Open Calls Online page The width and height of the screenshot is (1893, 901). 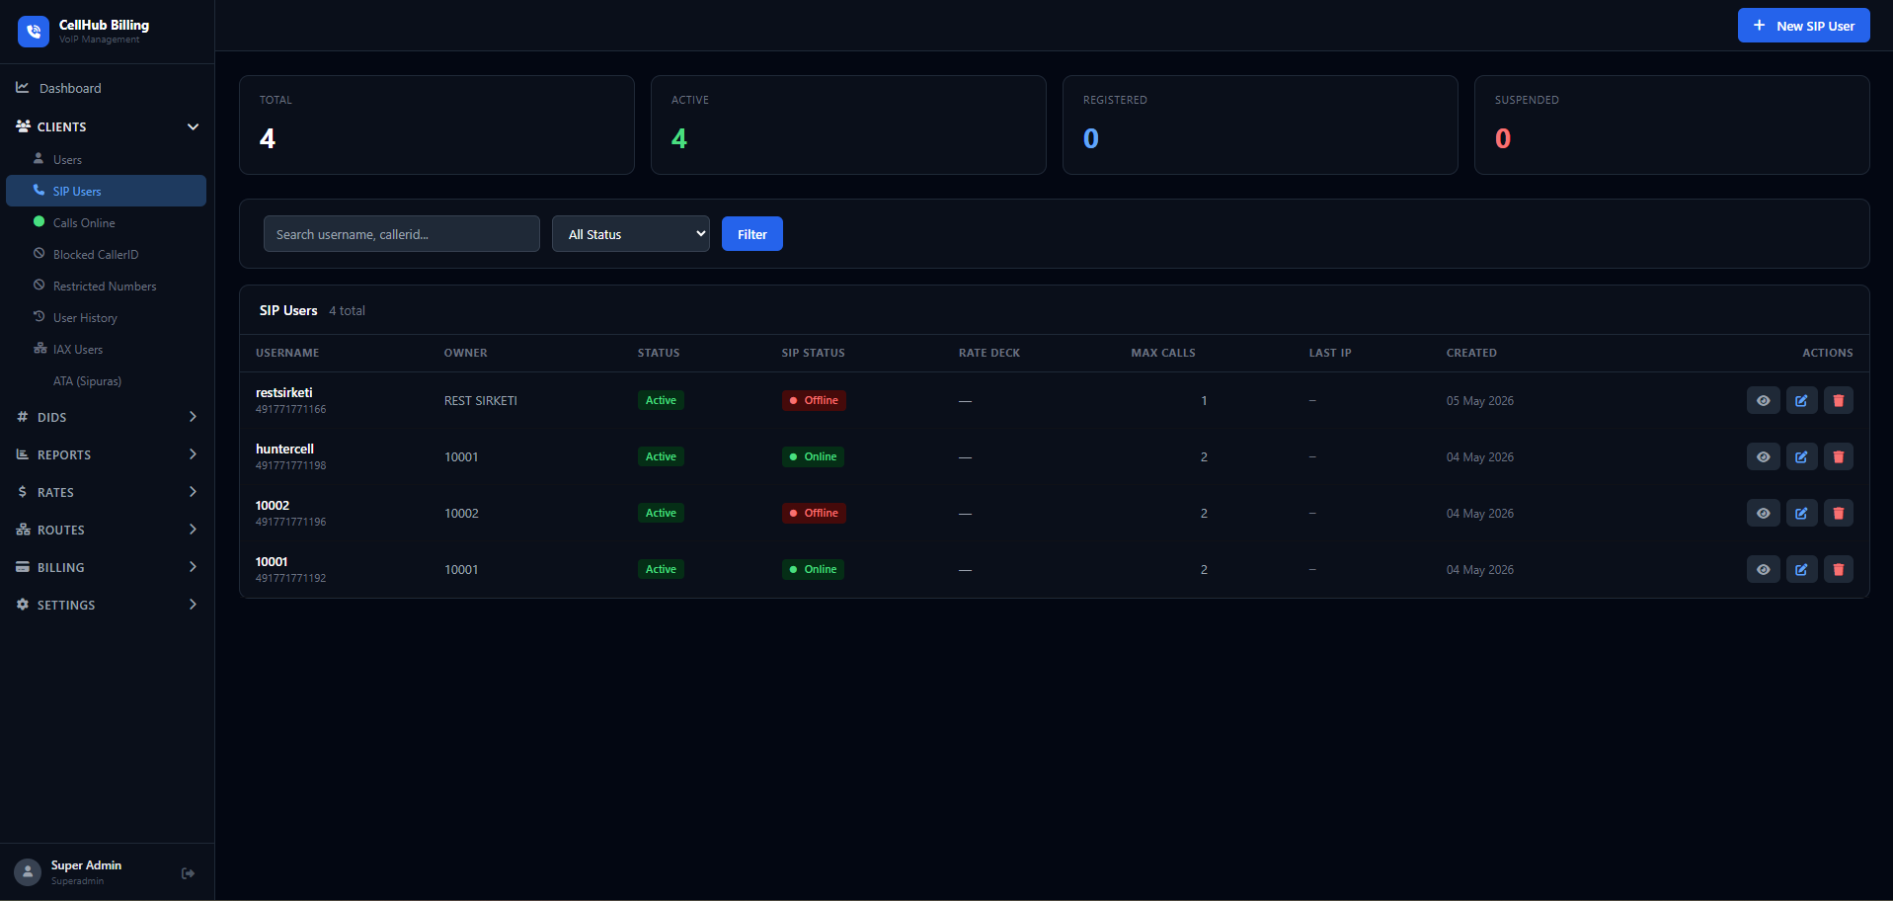[107, 222]
